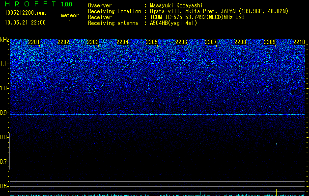The height and width of the screenshot is (196, 309).
Task: Select the ICOM IC-575 receiver description
Action: (197, 17)
